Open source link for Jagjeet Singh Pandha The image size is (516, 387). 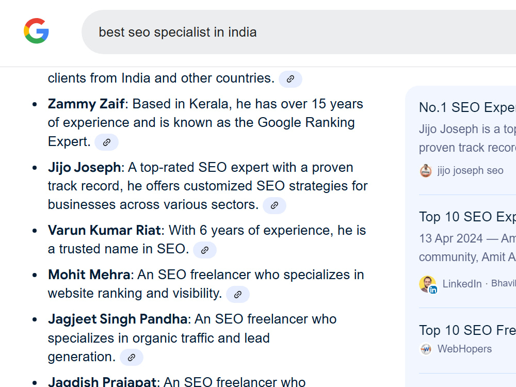[x=131, y=358]
